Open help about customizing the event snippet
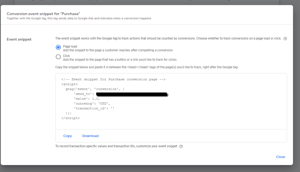The height and width of the screenshot is (172, 300). [181, 146]
